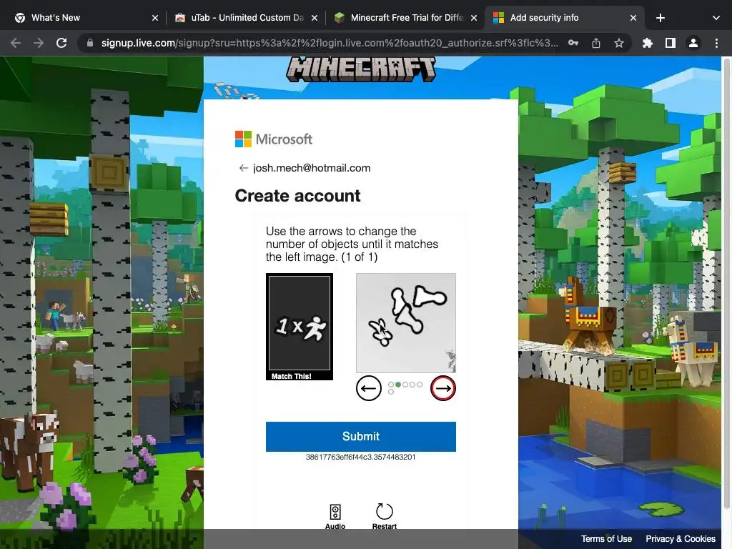The image size is (732, 549).
Task: Bookmark this page with the star
Action: (619, 43)
